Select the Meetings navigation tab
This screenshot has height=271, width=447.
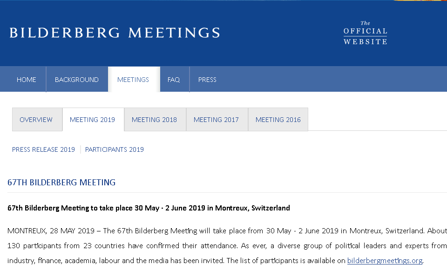[x=133, y=80]
